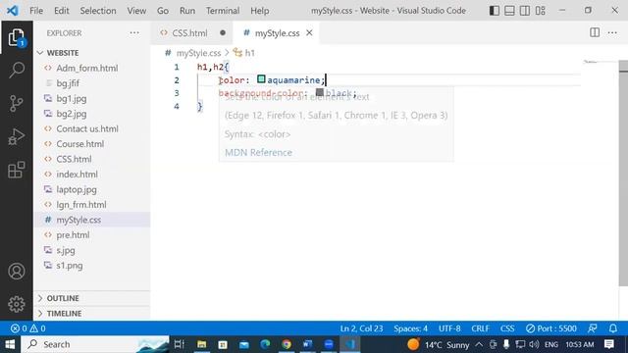The width and height of the screenshot is (628, 353).
Task: Open notifications bell in status bar
Action: (612, 328)
